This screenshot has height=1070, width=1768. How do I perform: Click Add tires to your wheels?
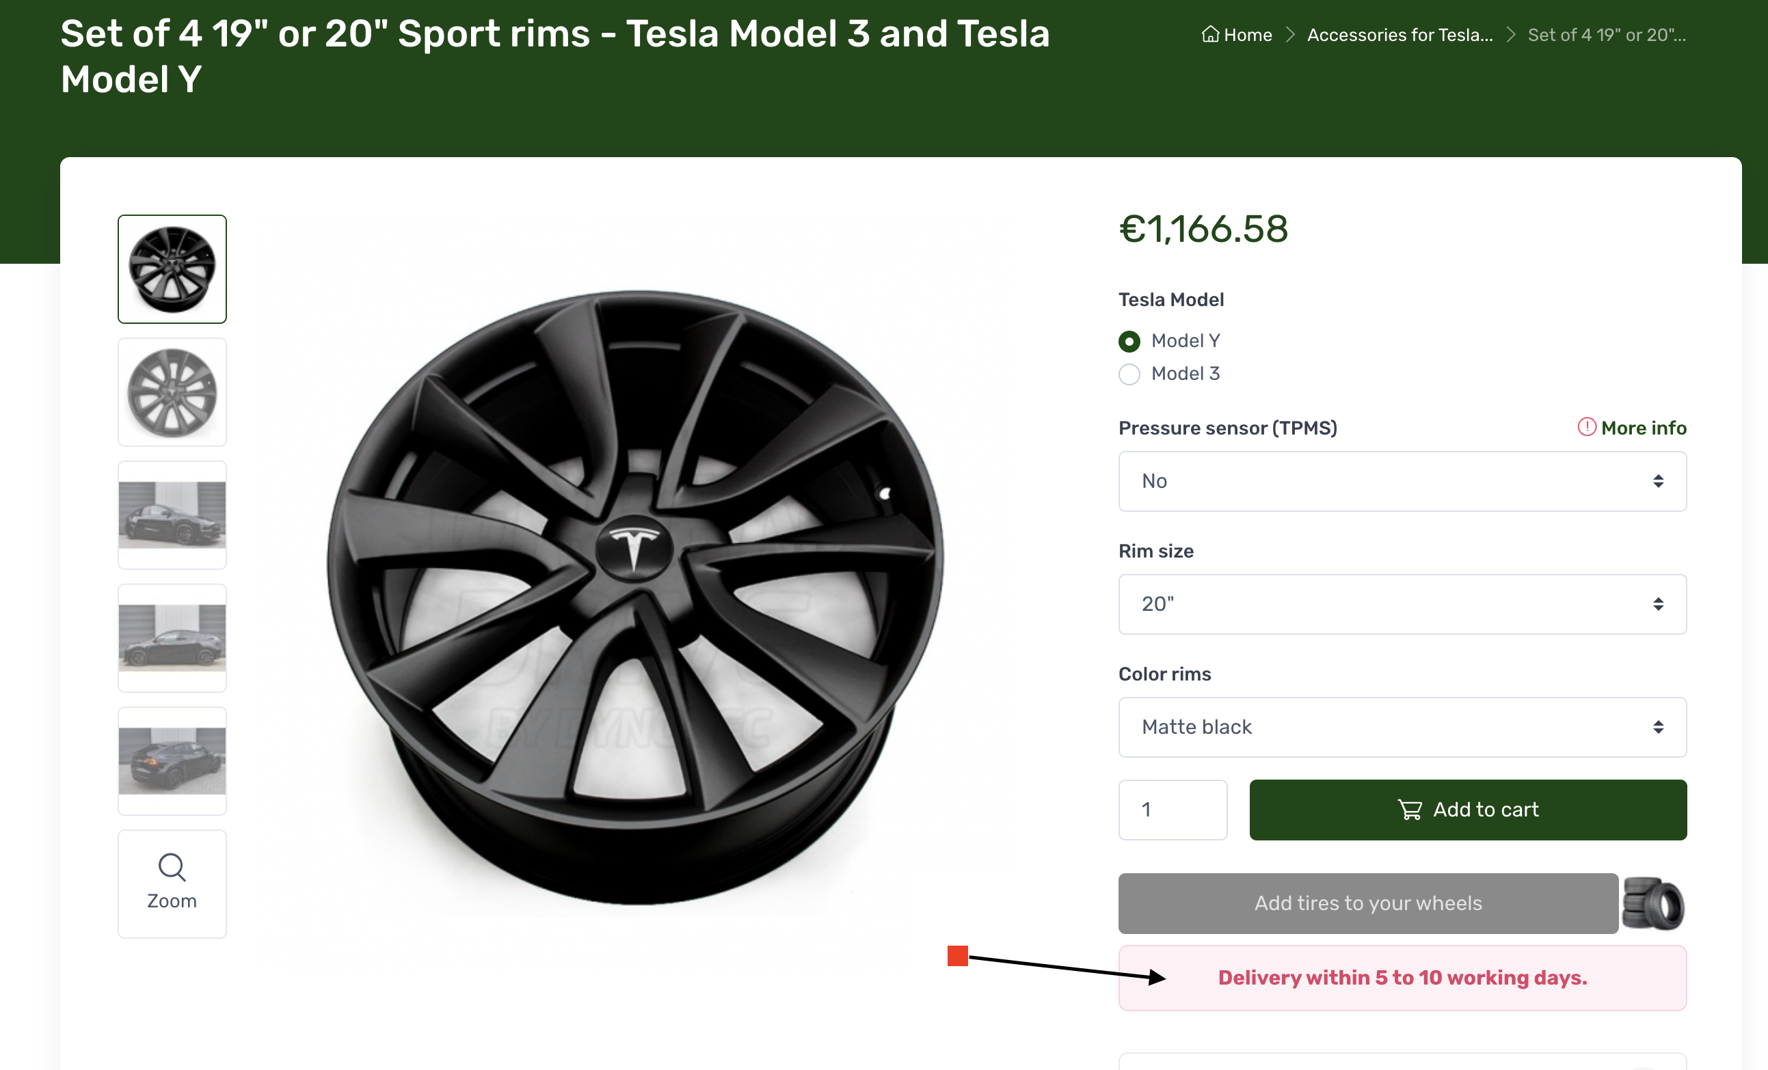[x=1367, y=903]
